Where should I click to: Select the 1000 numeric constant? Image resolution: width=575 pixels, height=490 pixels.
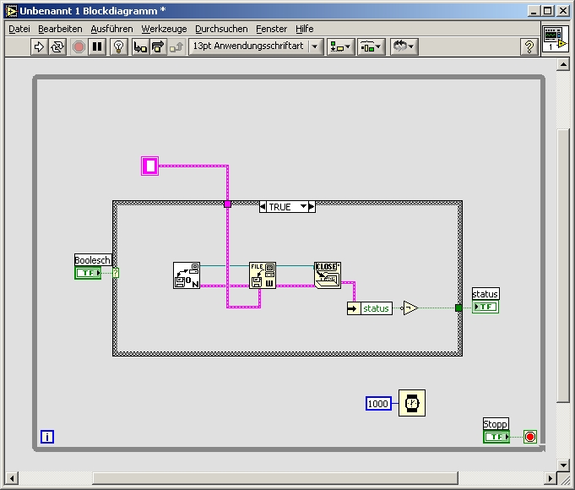[x=378, y=404]
